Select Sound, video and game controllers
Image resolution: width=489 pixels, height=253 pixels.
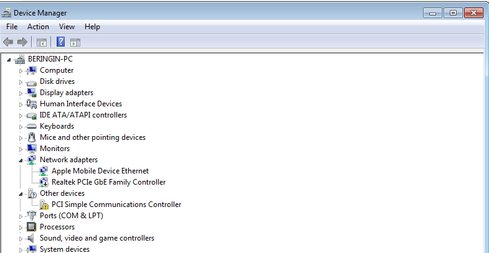click(96, 238)
